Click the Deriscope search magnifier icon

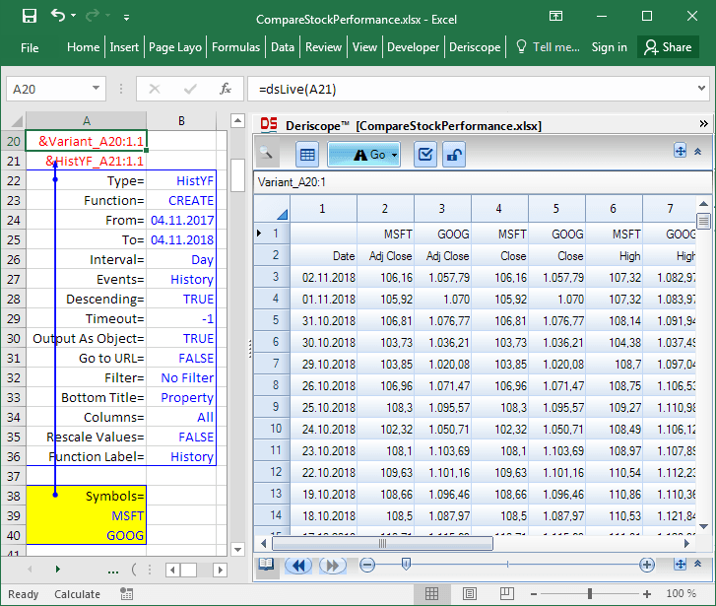(x=268, y=155)
